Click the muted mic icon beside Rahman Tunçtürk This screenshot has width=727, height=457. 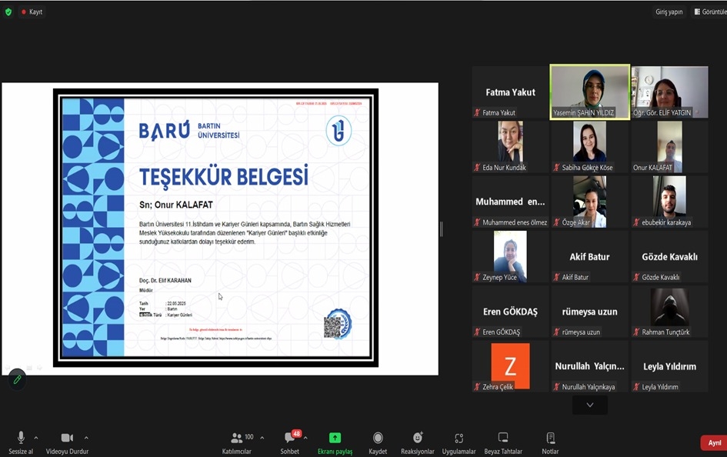(x=636, y=332)
